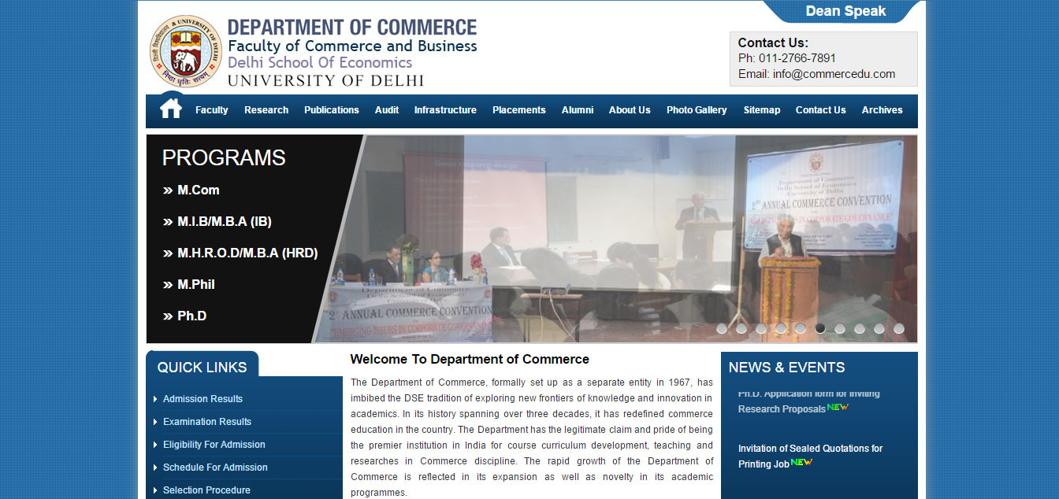Screen dimensions: 1059x499
Task: Open Selection Procedure quick link
Action: click(206, 490)
